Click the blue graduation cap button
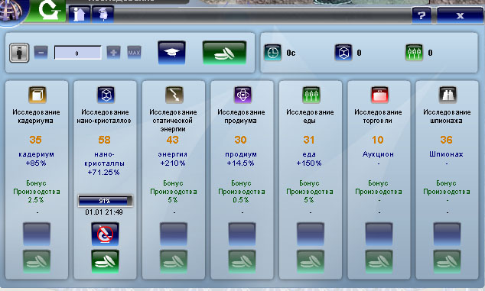 (171, 53)
